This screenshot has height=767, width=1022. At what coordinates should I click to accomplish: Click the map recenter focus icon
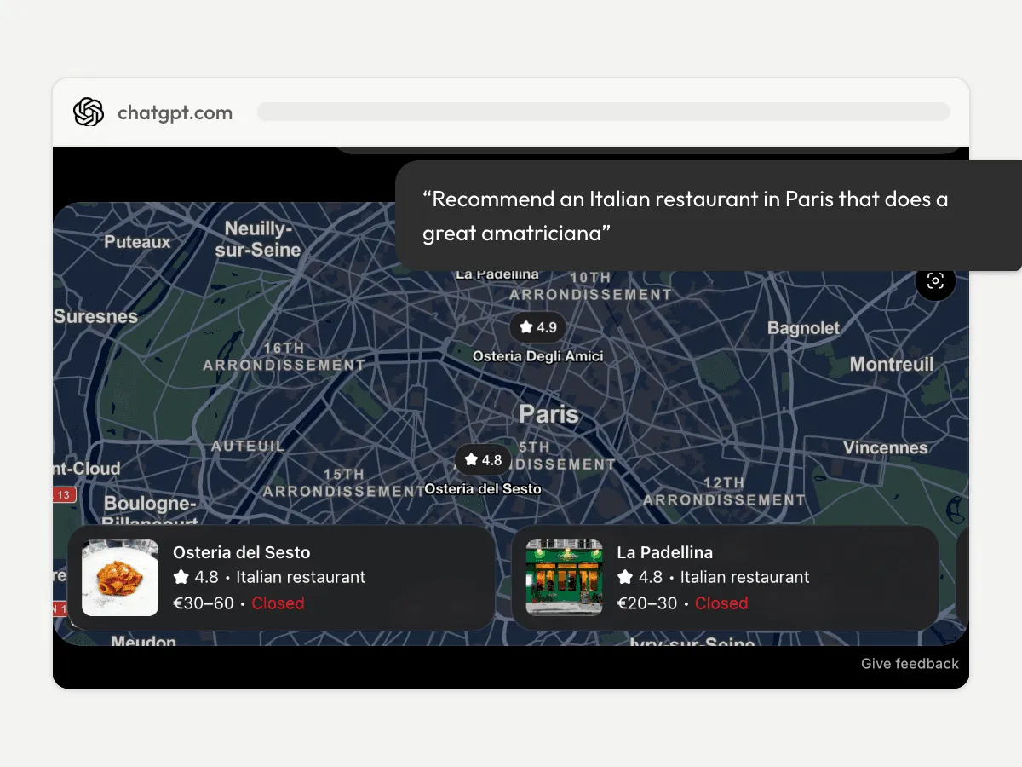point(935,281)
